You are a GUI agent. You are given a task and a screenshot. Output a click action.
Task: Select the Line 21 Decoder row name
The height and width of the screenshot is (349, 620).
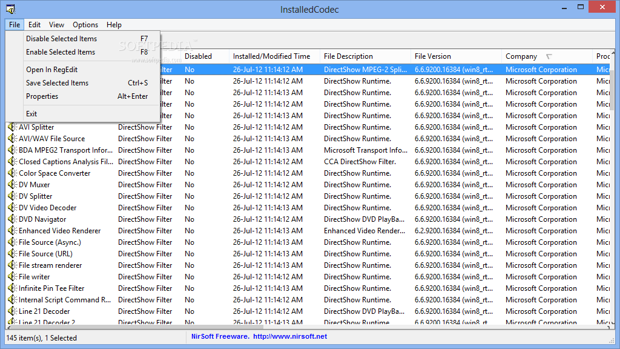point(44,311)
